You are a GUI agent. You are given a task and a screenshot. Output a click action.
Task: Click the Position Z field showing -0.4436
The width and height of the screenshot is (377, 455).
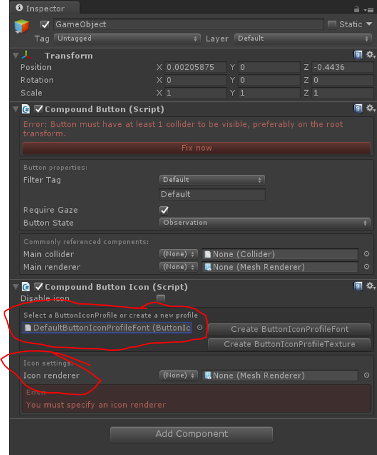343,68
